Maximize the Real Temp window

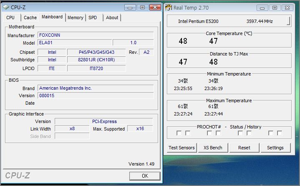pyautogui.click(x=275, y=8)
